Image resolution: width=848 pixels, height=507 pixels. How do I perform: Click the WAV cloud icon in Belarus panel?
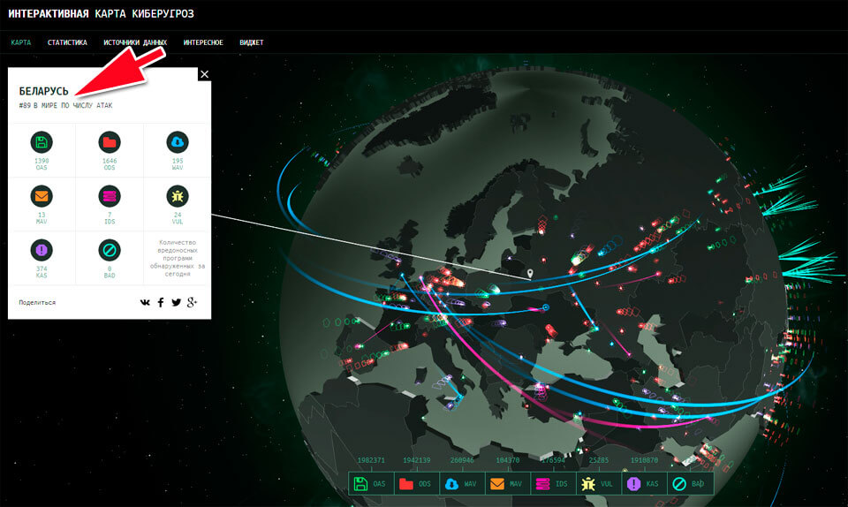tap(178, 142)
